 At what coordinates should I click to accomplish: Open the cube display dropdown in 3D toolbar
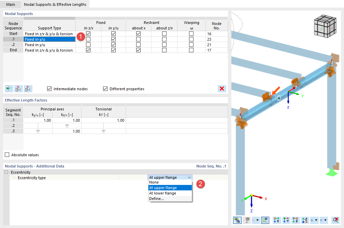point(325,220)
